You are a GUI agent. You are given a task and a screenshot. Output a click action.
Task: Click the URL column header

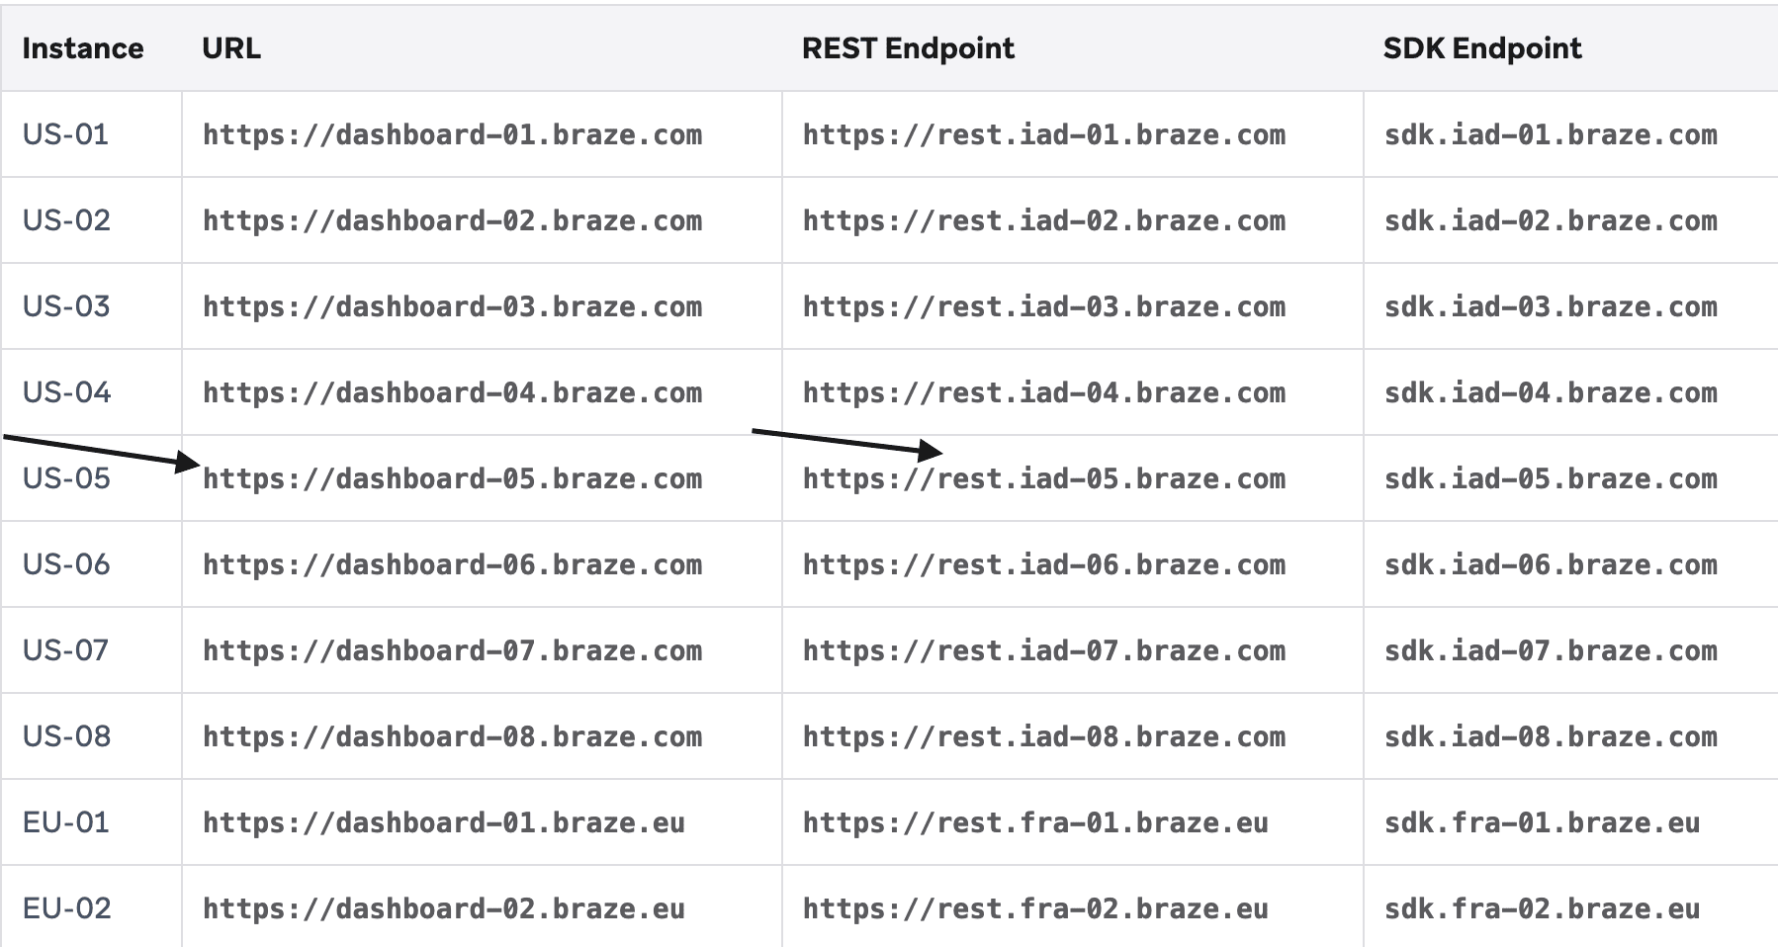pos(231,48)
